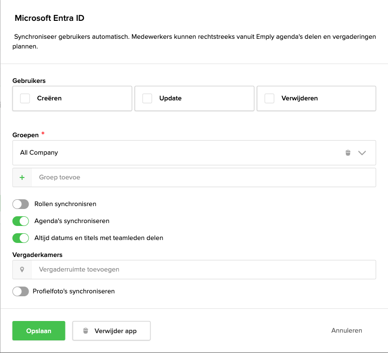388x353 pixels.
Task: Disable the Agenda's synchroniseren toggle
Action: pyautogui.click(x=20, y=221)
